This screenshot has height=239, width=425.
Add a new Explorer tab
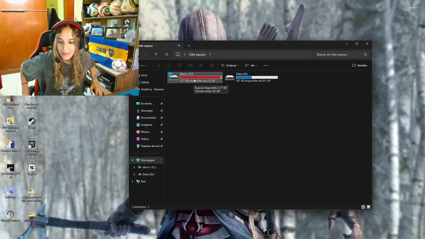[x=189, y=46]
